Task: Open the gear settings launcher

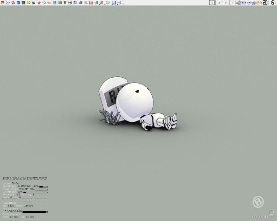Action: point(108,2)
